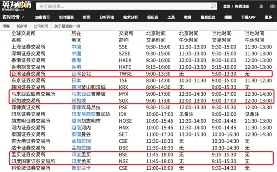Select the 10:30-11:30 lunch break cell

tap(192, 80)
